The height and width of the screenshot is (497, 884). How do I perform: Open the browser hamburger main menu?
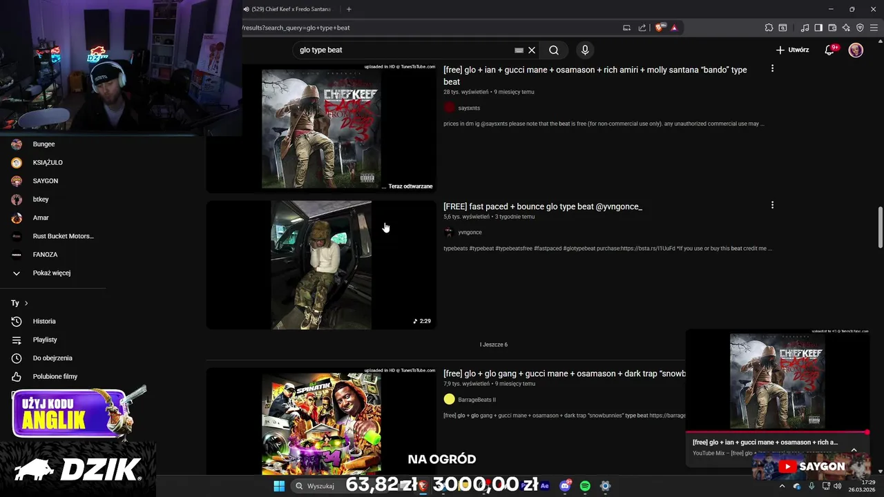click(x=874, y=28)
